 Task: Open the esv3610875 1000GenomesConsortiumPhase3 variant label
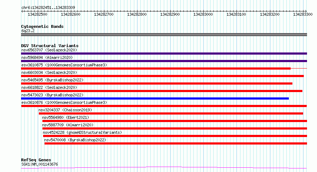click(64, 65)
